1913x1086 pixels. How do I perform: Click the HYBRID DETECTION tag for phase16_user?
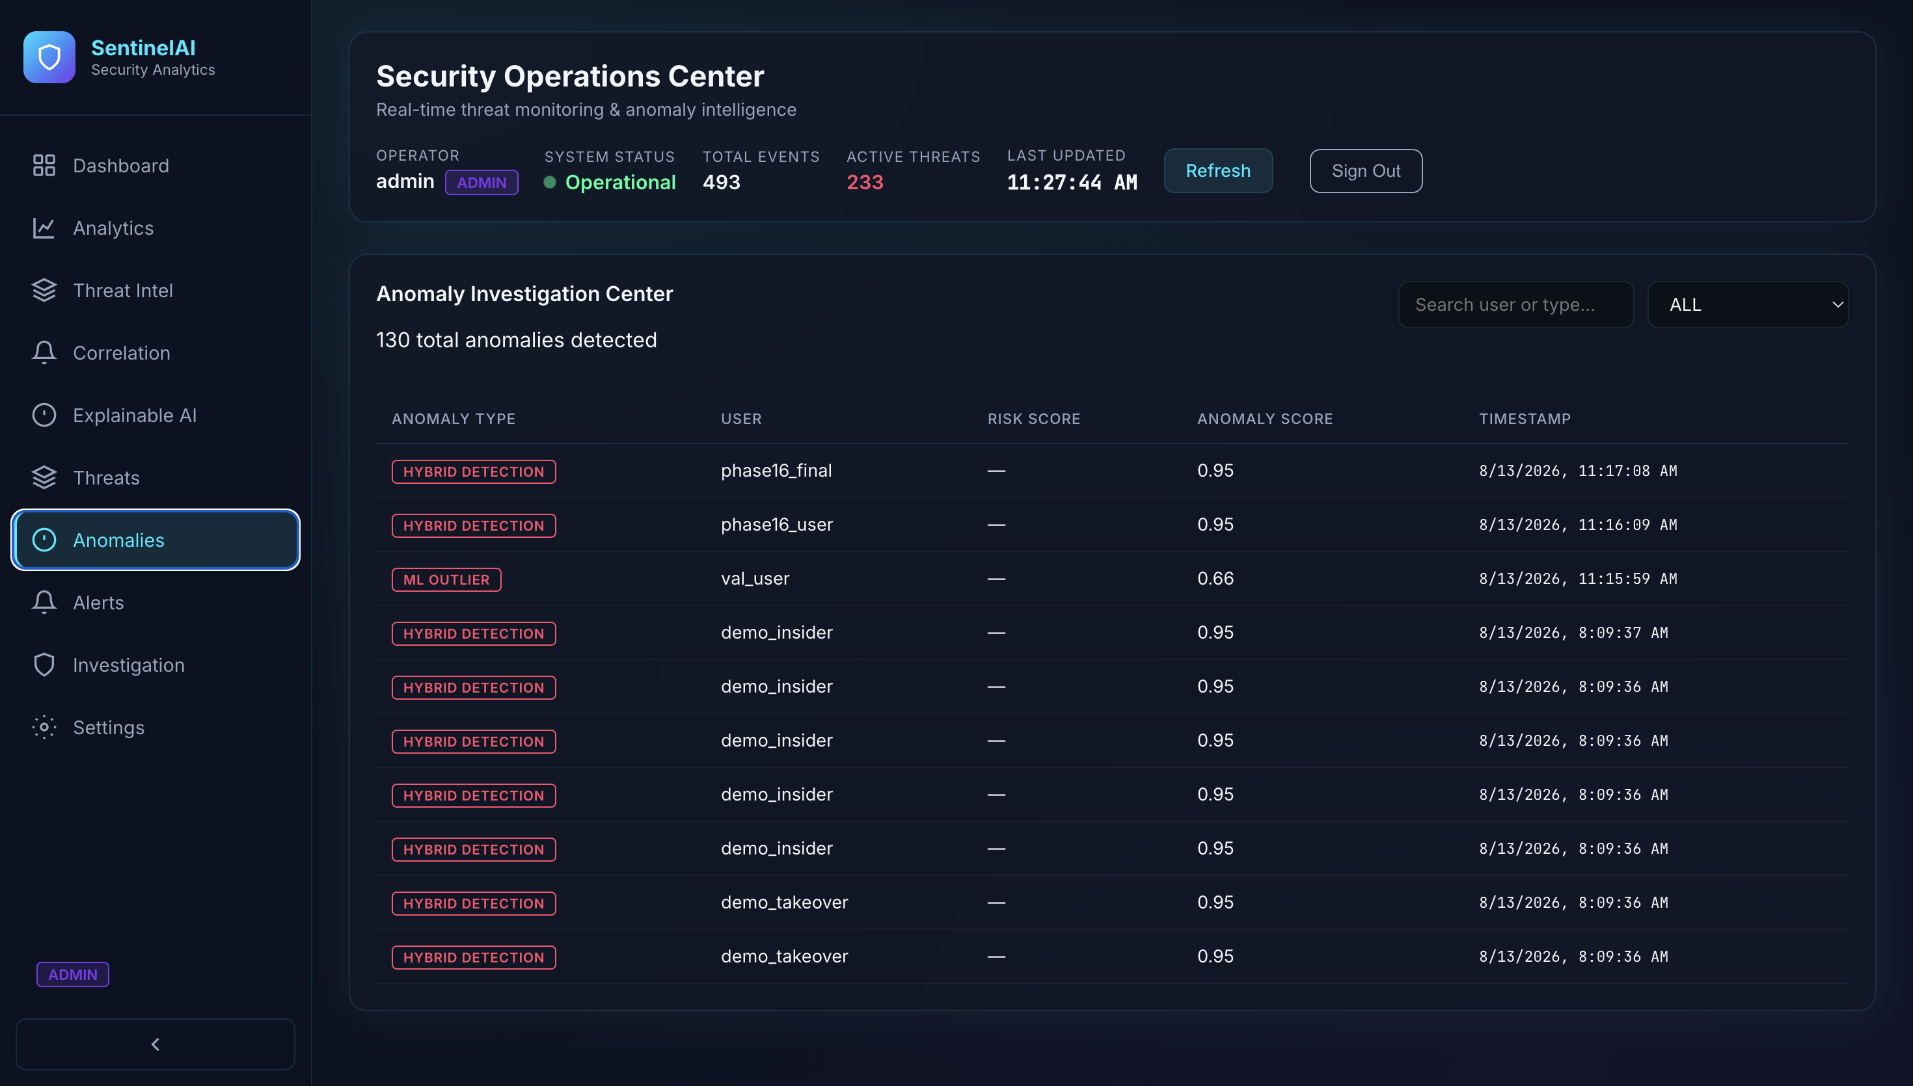[474, 525]
